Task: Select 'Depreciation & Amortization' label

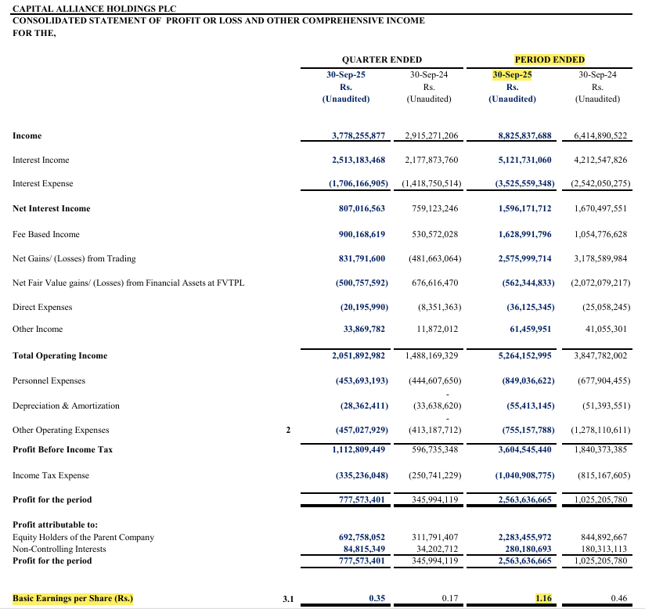Action: coord(67,406)
